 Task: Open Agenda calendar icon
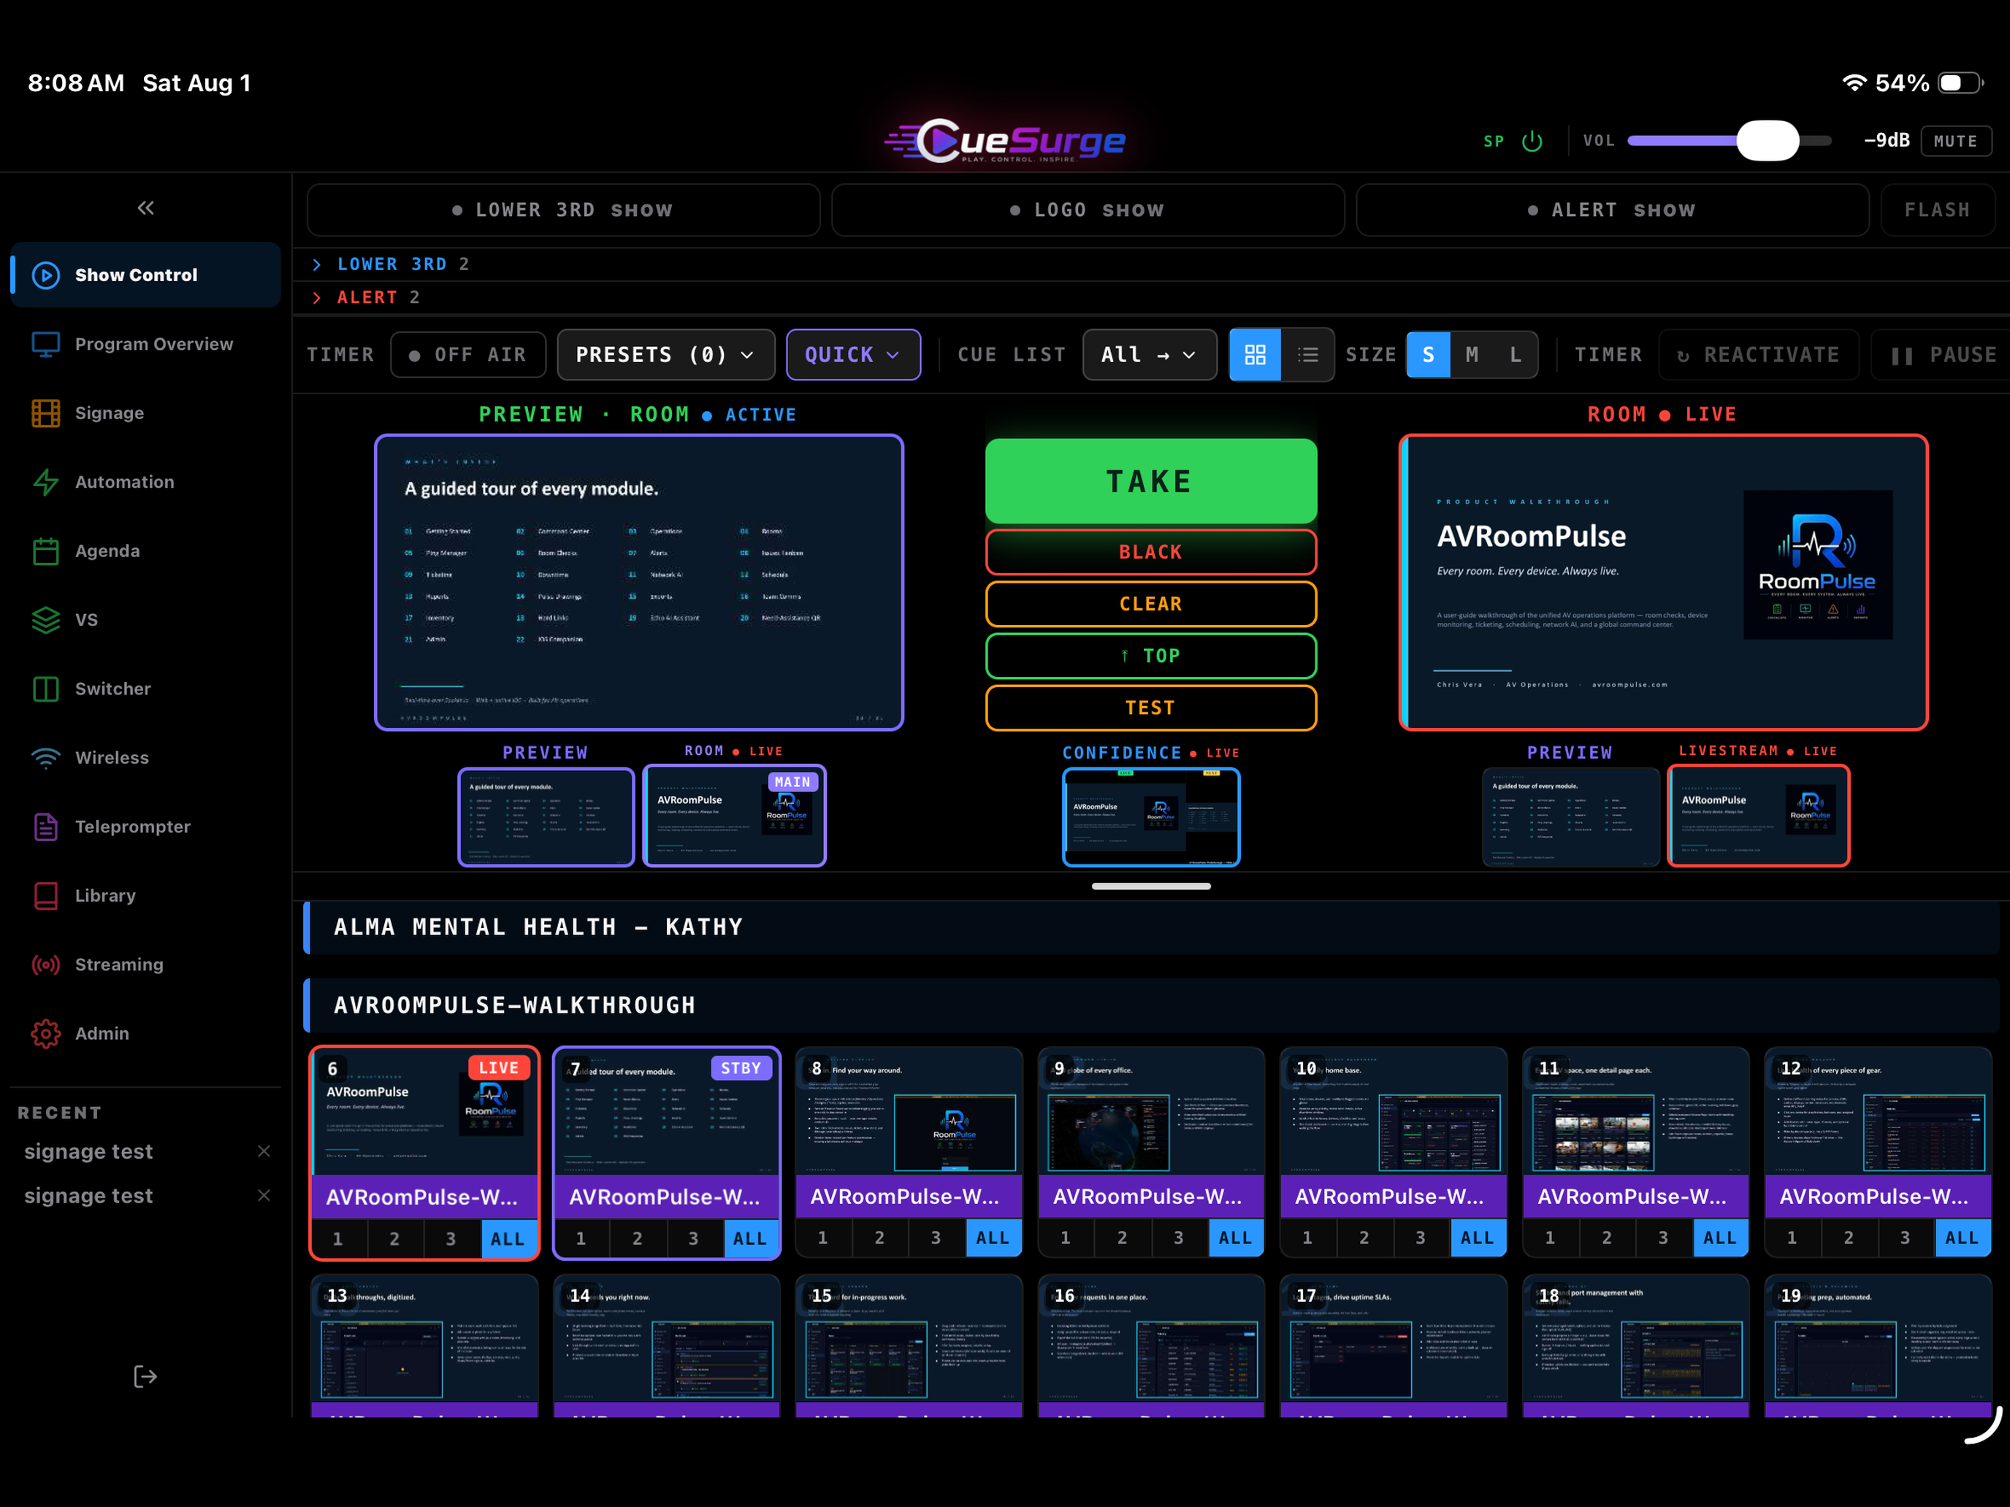[45, 551]
